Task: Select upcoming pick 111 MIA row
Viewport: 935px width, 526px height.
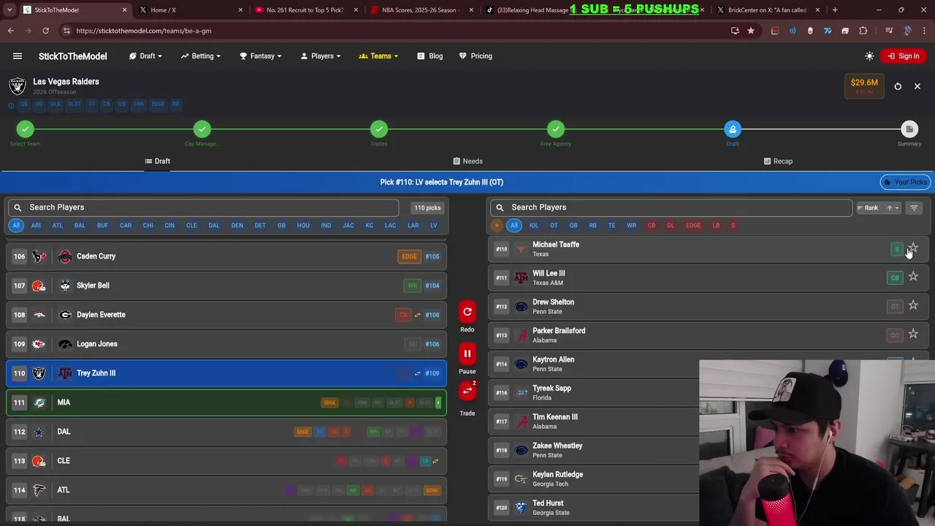Action: pos(226,403)
